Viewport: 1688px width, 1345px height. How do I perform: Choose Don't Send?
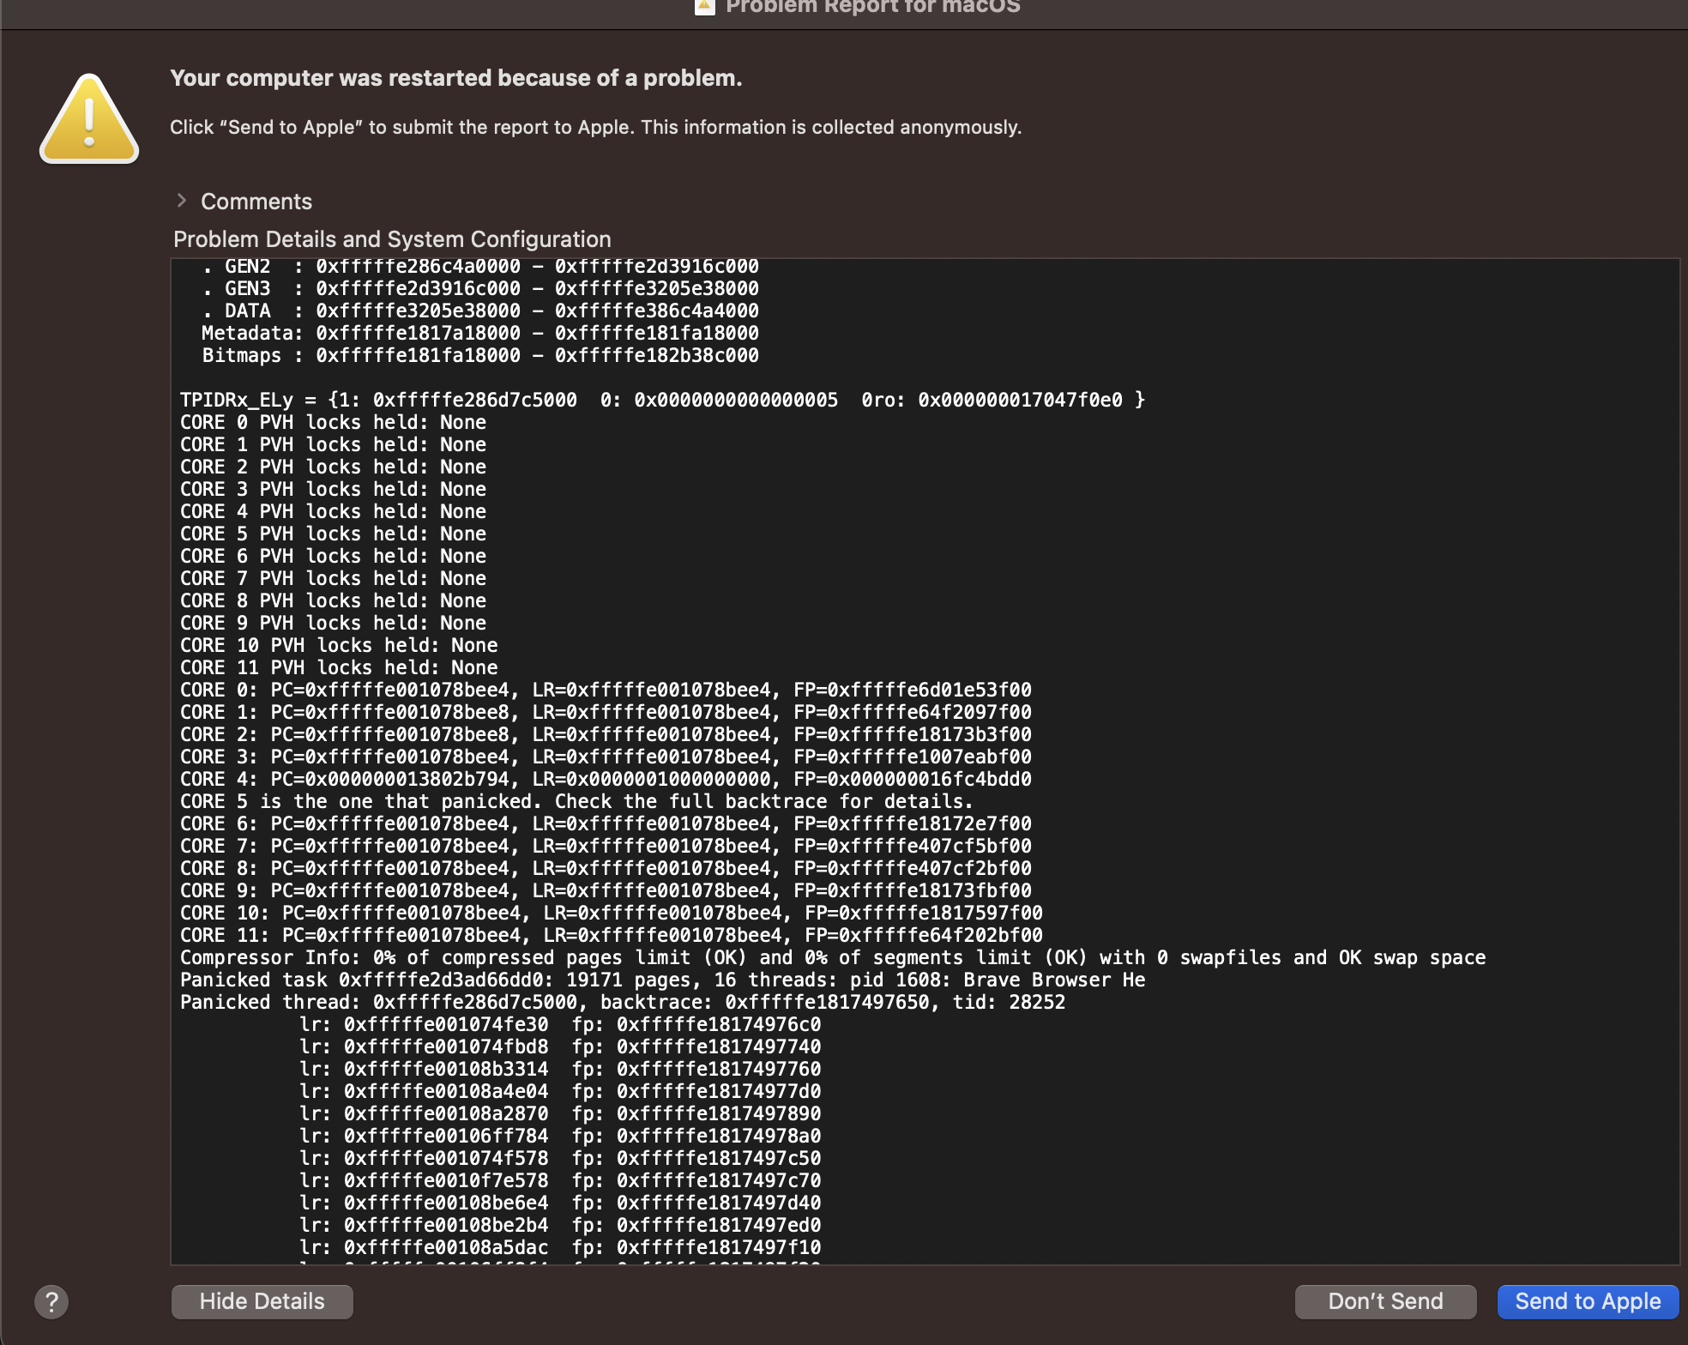[x=1384, y=1301]
